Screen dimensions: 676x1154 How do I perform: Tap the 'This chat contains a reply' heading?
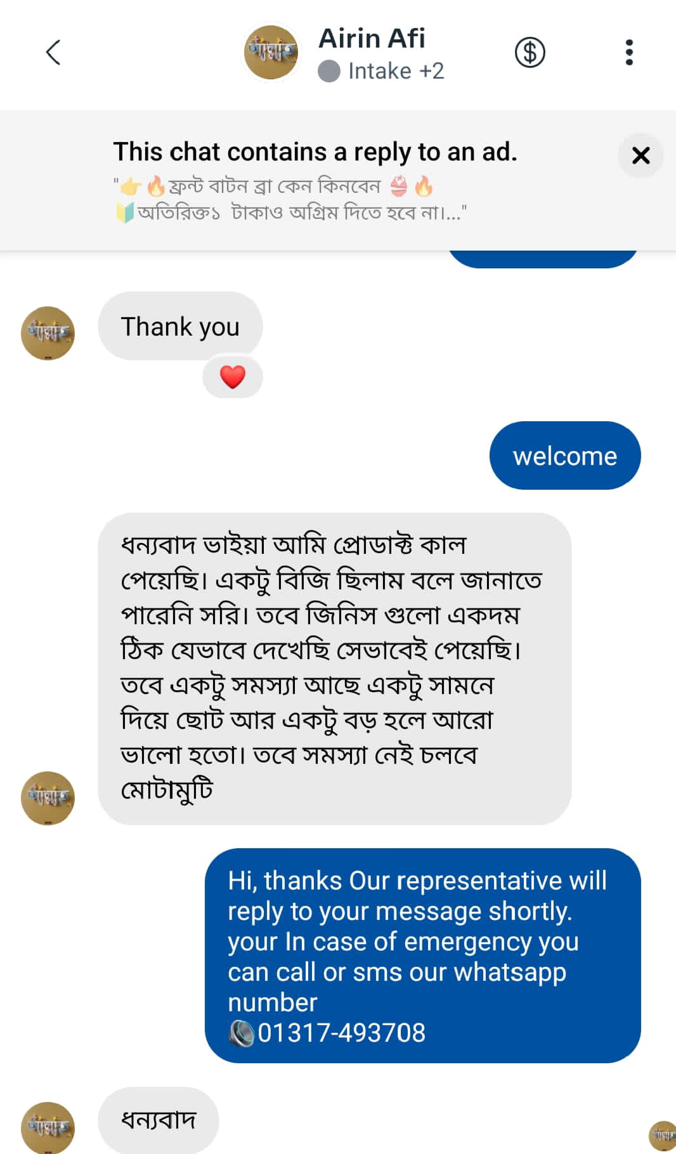[315, 152]
